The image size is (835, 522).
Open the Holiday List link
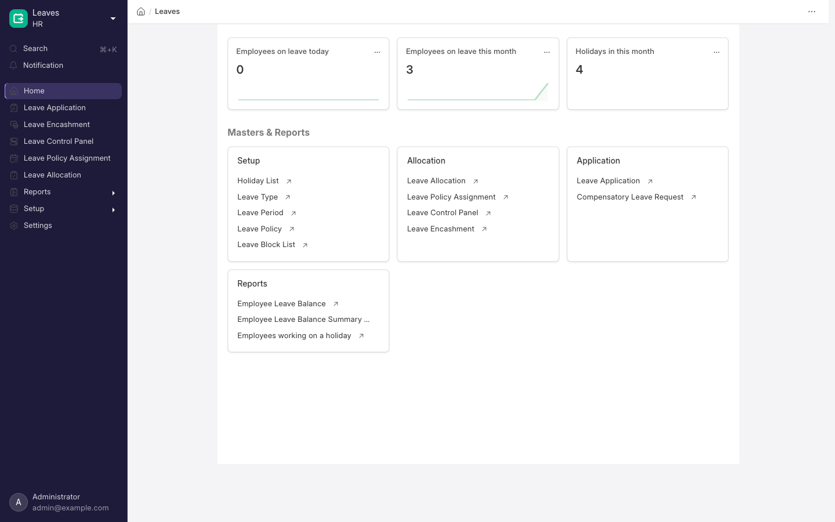point(258,181)
